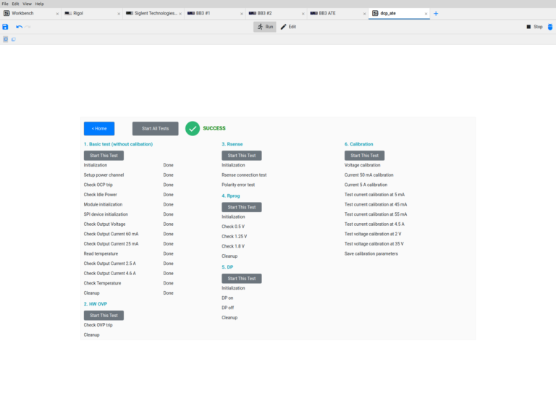Click Start All Tests button
The width and height of the screenshot is (556, 412).
(155, 128)
